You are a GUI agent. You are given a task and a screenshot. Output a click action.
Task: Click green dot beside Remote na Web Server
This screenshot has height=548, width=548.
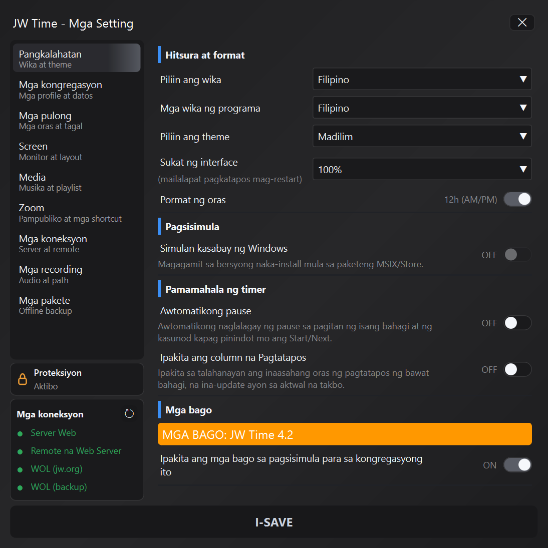(20, 452)
